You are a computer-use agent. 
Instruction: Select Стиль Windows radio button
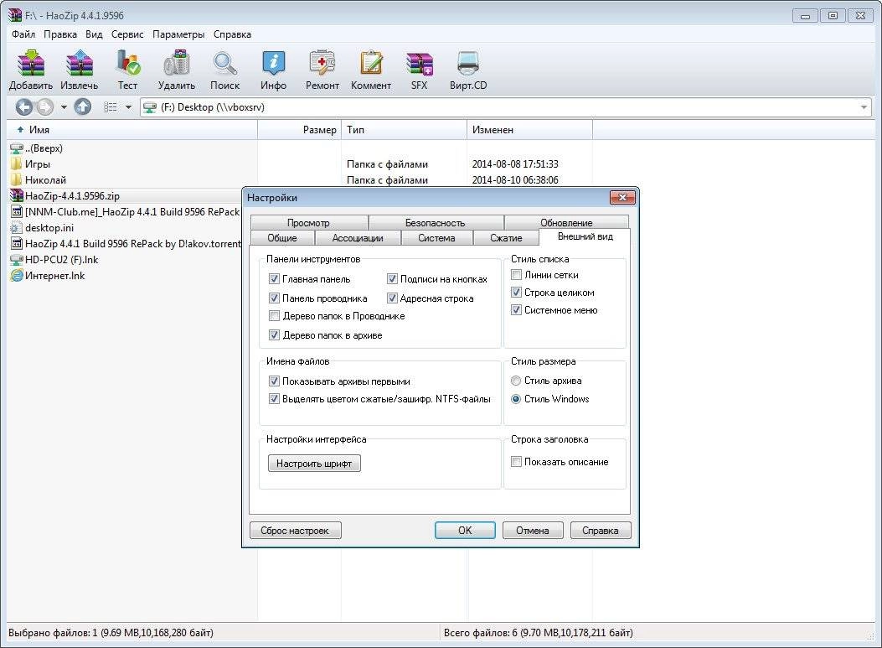point(516,398)
